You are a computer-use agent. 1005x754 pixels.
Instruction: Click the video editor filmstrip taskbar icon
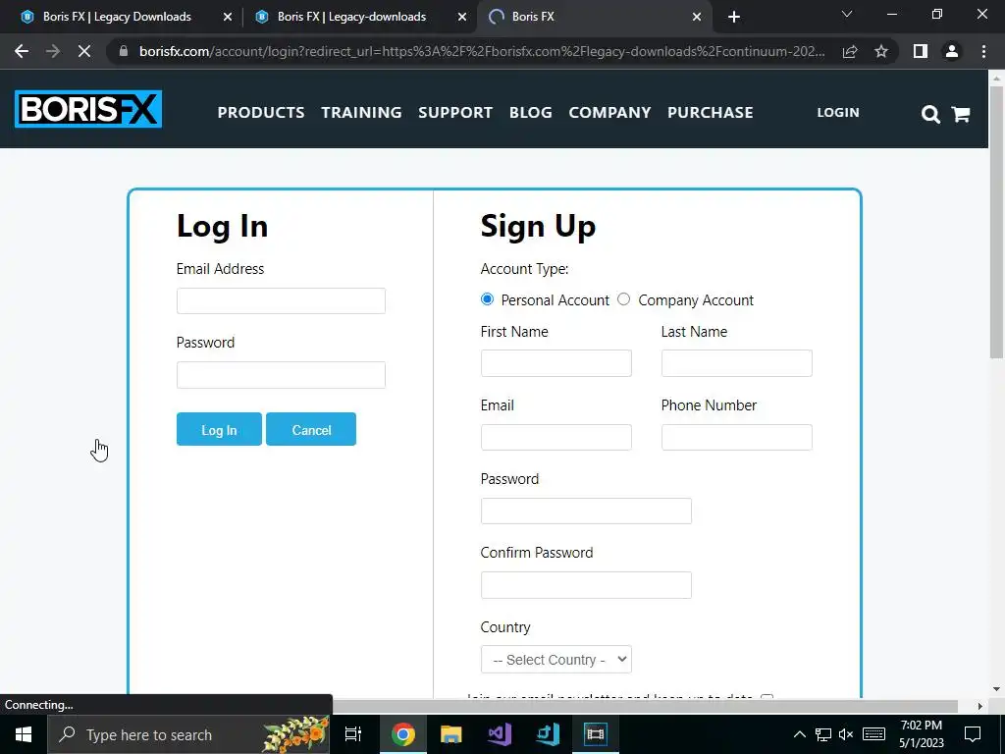coord(596,734)
